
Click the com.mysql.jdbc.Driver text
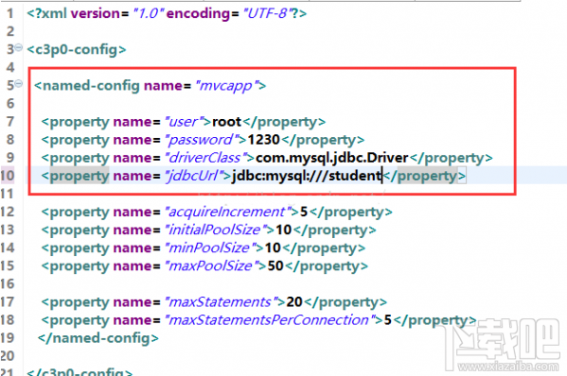point(332,158)
